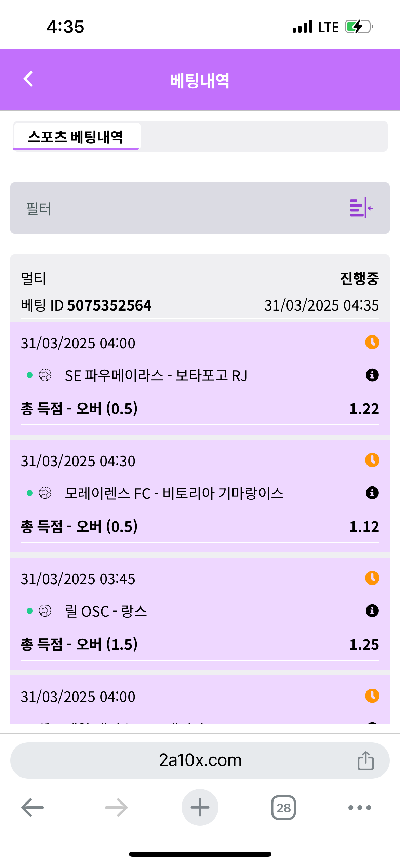400x865 pixels.
Task: Expand the 필터 filter panel icon
Action: [x=361, y=208]
